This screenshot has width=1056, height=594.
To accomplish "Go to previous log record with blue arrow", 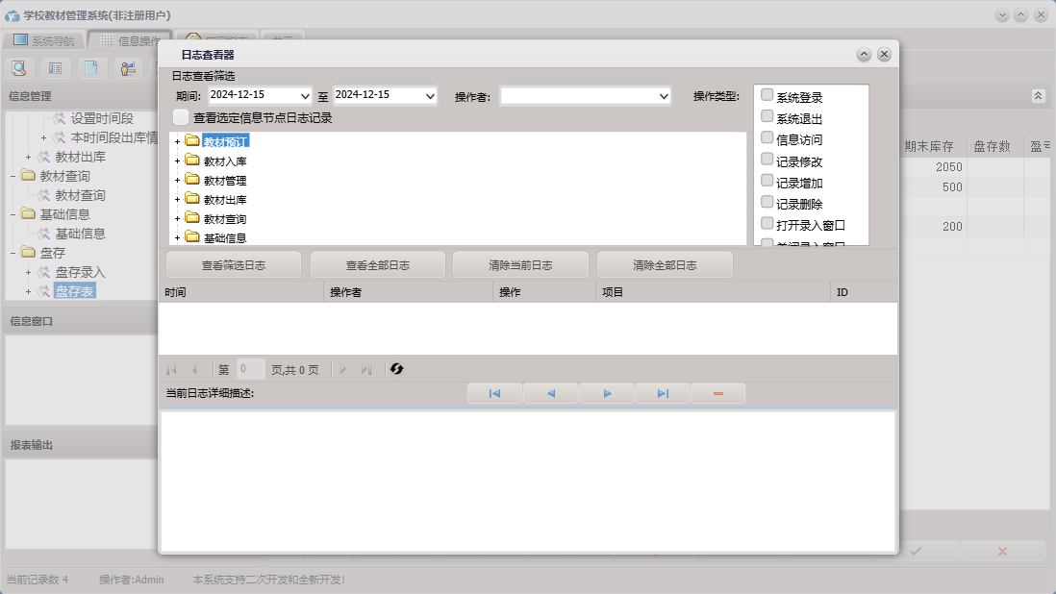I will click(550, 393).
